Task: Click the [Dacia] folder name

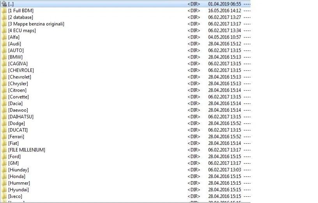Action: click(15, 103)
